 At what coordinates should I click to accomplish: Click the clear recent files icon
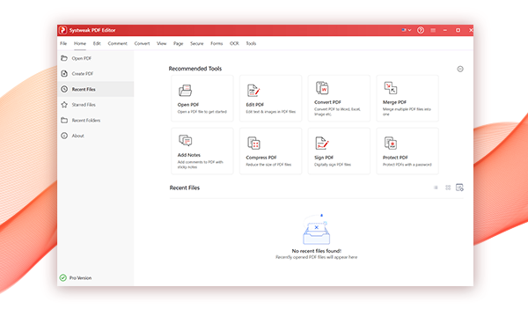click(459, 188)
